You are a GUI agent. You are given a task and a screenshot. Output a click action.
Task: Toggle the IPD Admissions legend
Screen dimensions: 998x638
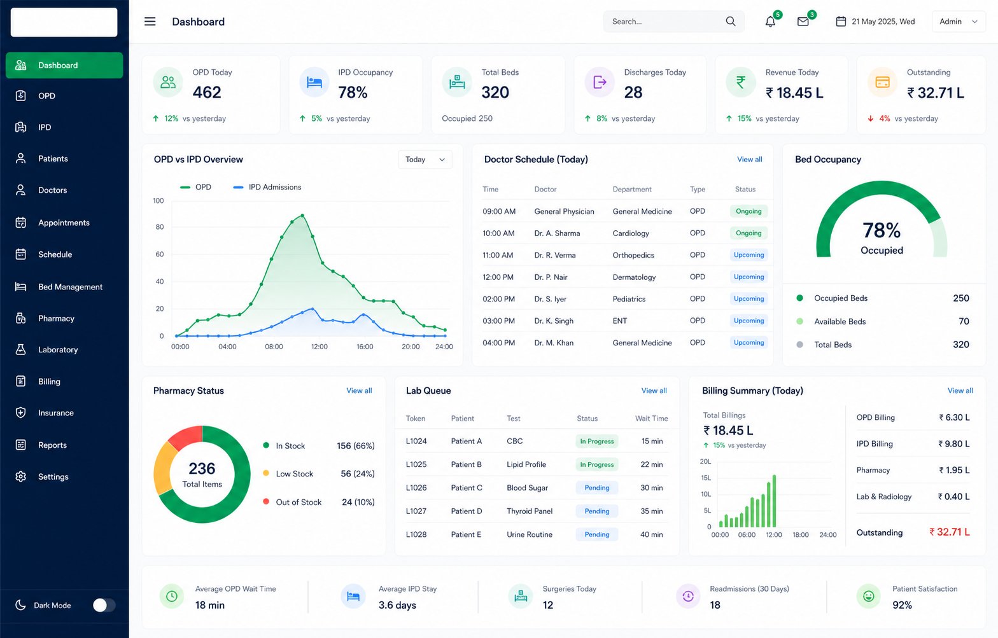click(267, 187)
